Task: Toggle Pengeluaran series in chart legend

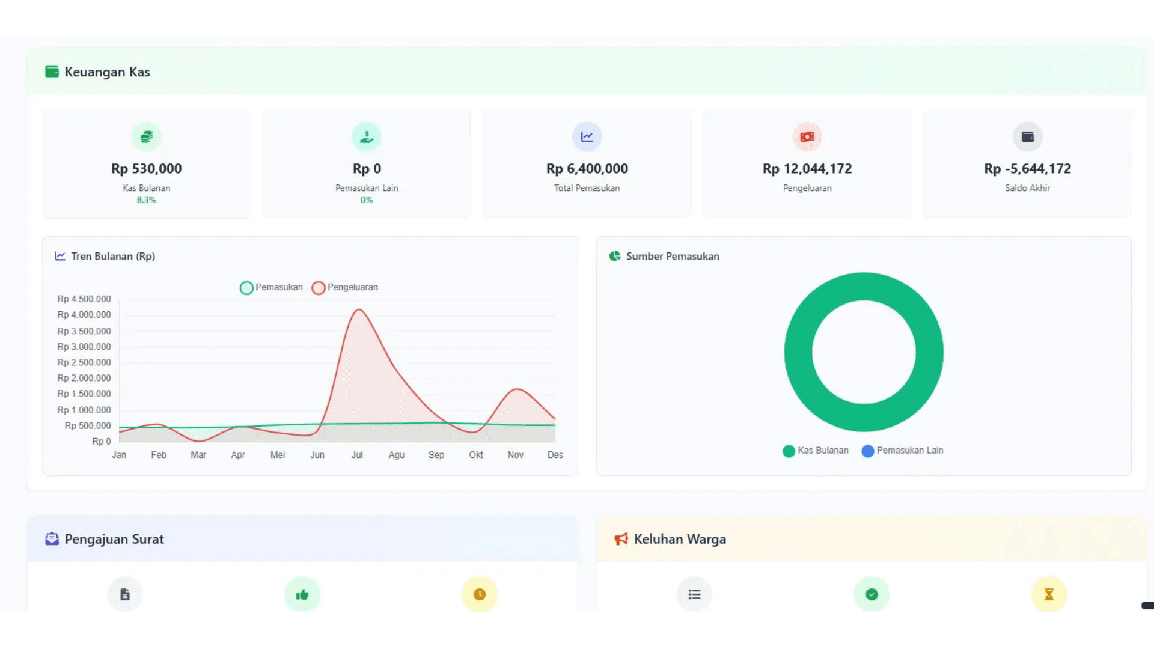Action: [345, 288]
